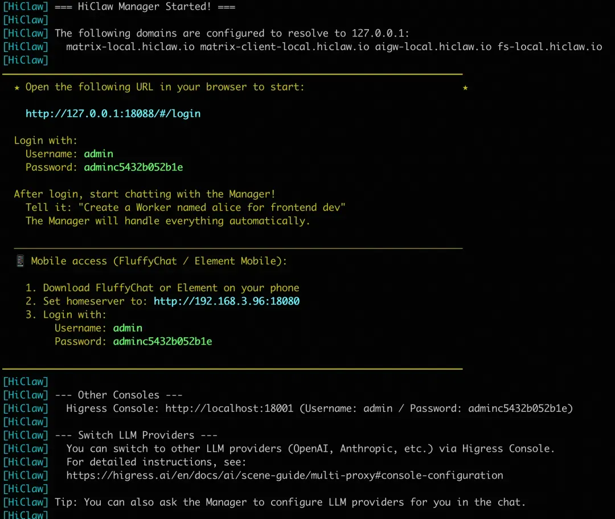Click the [HiClaw] prefix on the Tip line
The height and width of the screenshot is (519, 615).
pyautogui.click(x=26, y=502)
